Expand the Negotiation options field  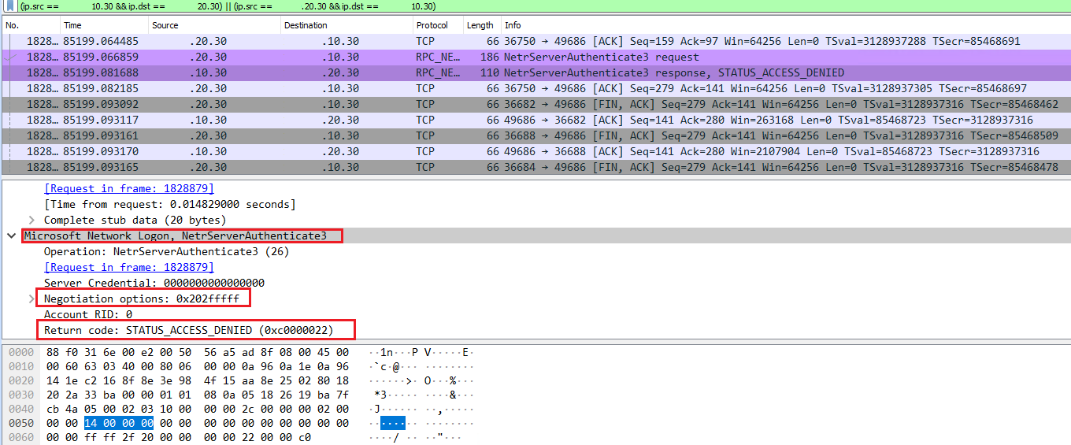click(31, 299)
